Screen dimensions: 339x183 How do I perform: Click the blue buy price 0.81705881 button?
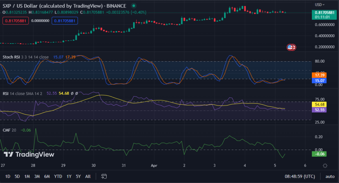pos(65,21)
